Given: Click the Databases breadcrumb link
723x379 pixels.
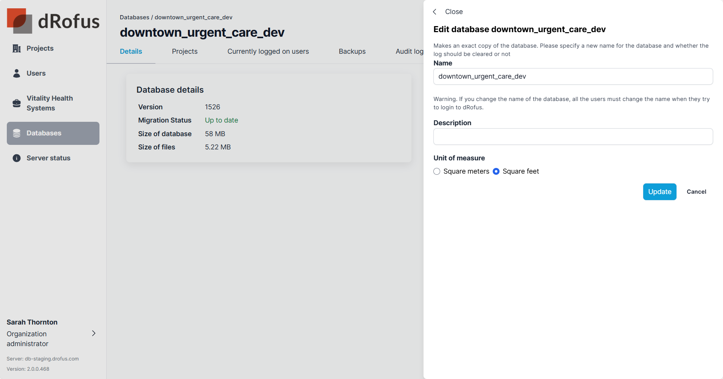Looking at the screenshot, I should 134,17.
